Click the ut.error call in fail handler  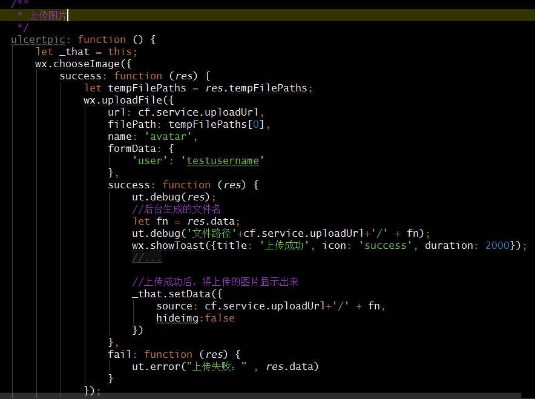pos(159,367)
